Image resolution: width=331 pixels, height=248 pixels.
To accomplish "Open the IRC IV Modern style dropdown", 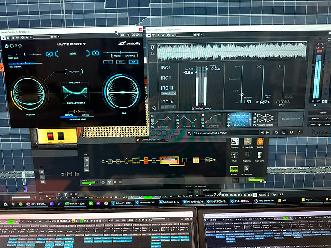I will [168, 107].
